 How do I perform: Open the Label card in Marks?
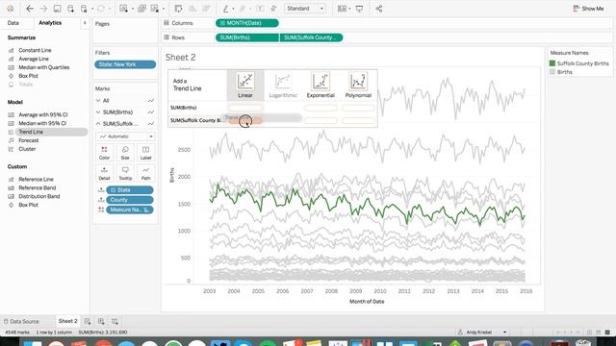145,152
